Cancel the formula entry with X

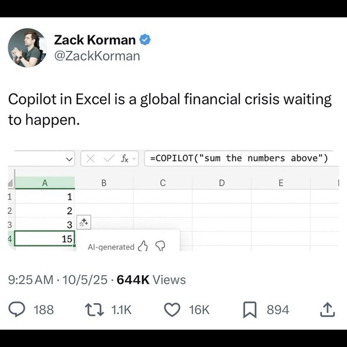click(x=90, y=158)
